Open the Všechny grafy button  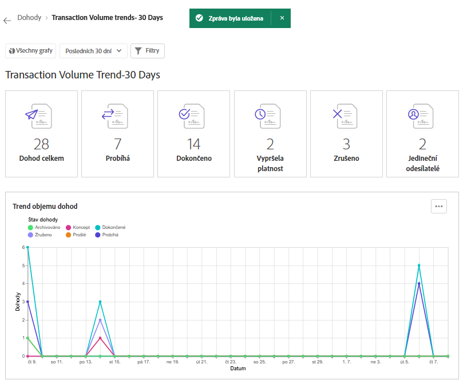[x=30, y=50]
